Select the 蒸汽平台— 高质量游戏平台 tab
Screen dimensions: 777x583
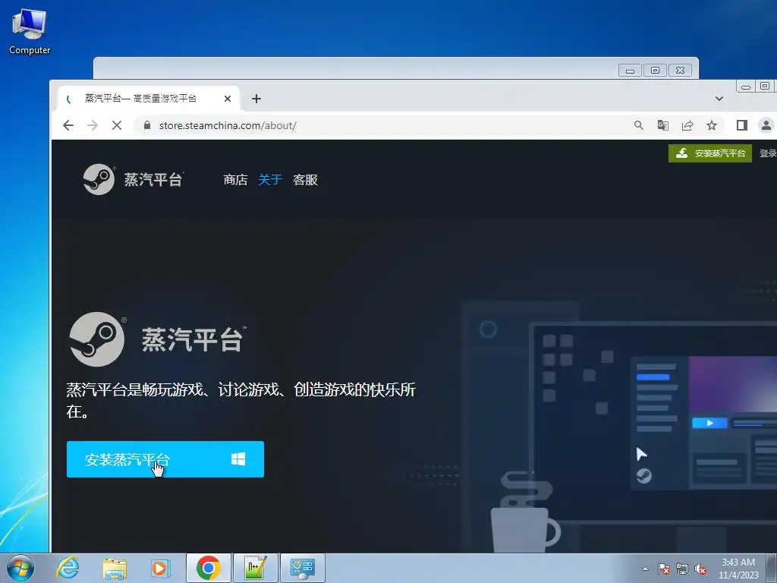pyautogui.click(x=149, y=98)
